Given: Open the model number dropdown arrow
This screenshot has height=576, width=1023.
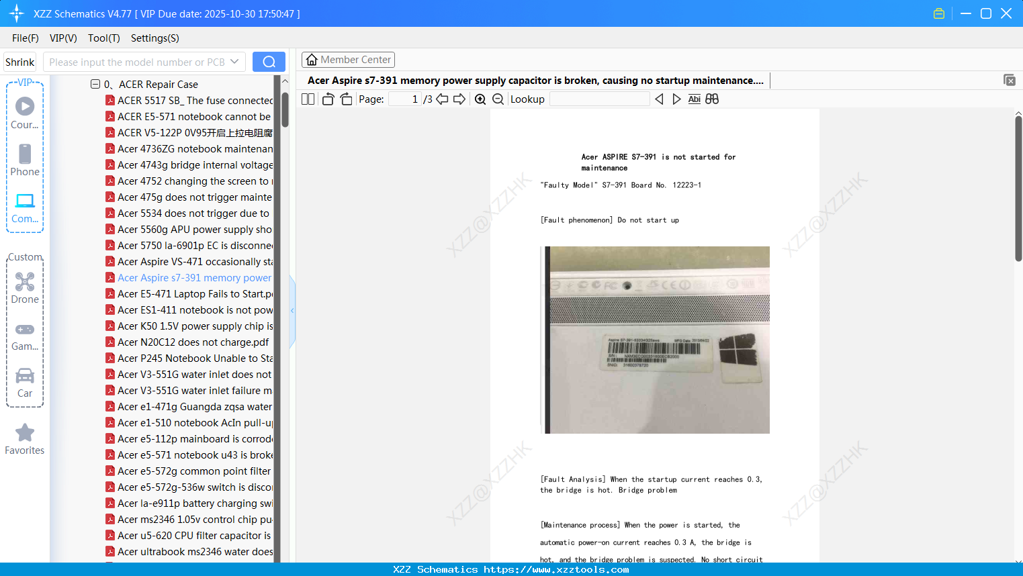Looking at the screenshot, I should [x=234, y=62].
